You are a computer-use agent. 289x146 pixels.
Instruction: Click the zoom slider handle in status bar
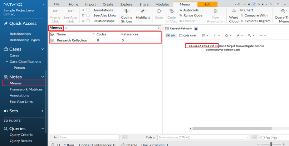coord(271,144)
